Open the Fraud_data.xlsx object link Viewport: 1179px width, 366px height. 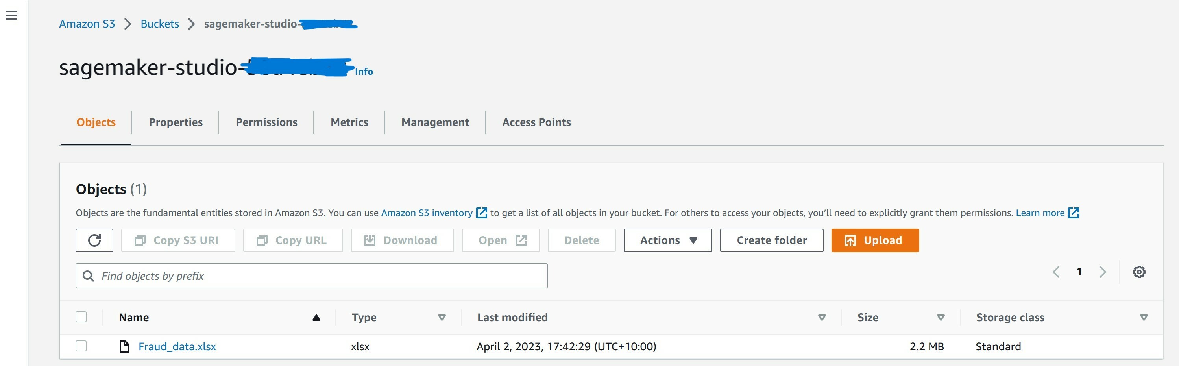coord(177,346)
